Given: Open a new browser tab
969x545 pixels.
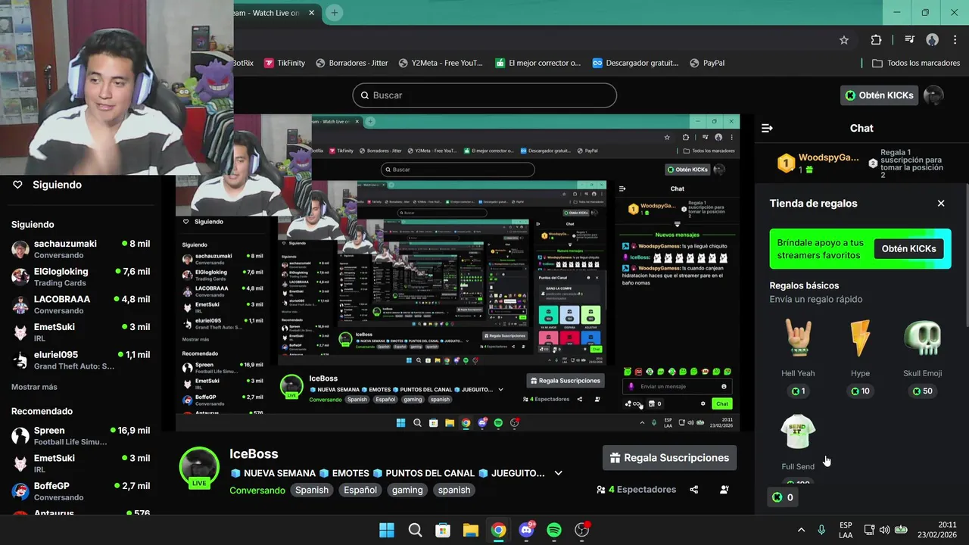Looking at the screenshot, I should click(x=334, y=13).
